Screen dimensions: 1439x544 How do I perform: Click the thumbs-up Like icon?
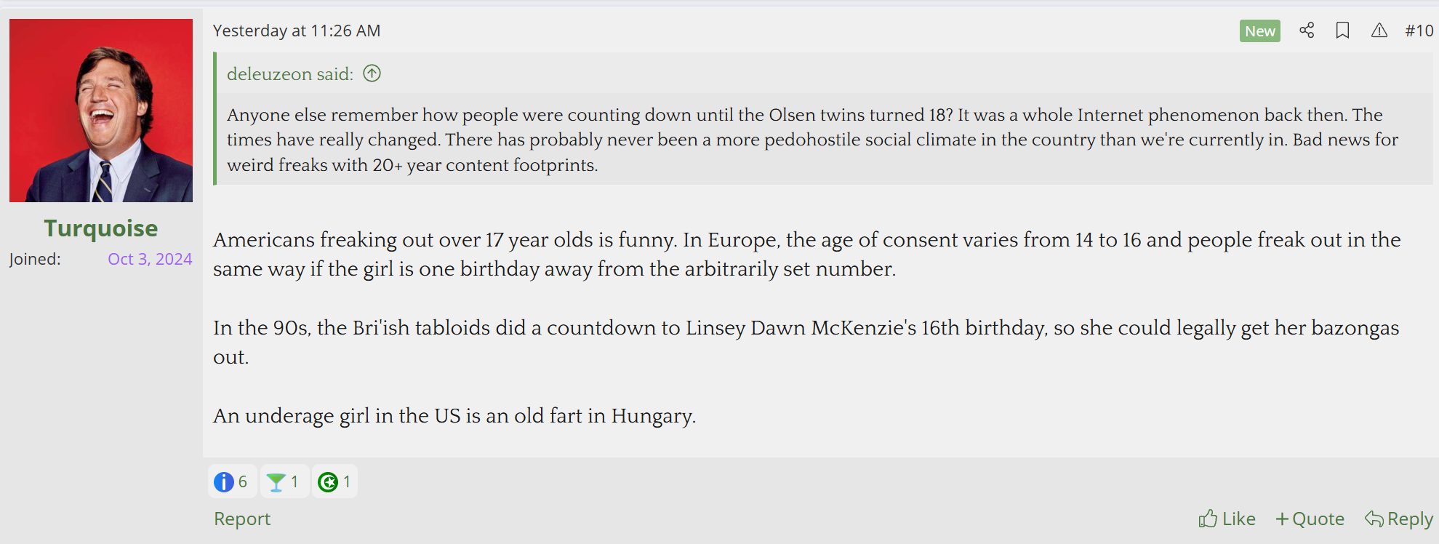[1209, 519]
